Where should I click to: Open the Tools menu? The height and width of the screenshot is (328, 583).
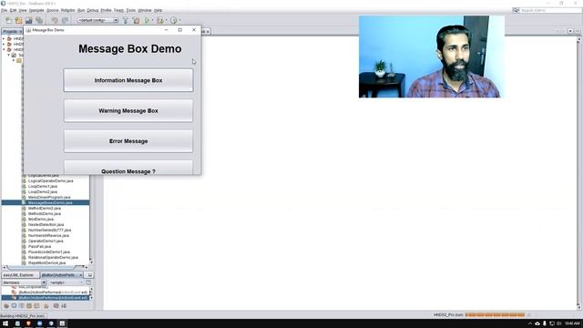[131, 10]
